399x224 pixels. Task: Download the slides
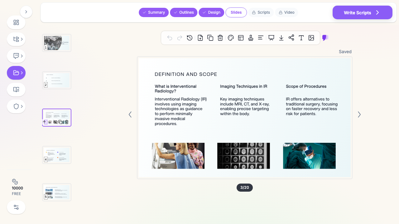click(x=281, y=38)
